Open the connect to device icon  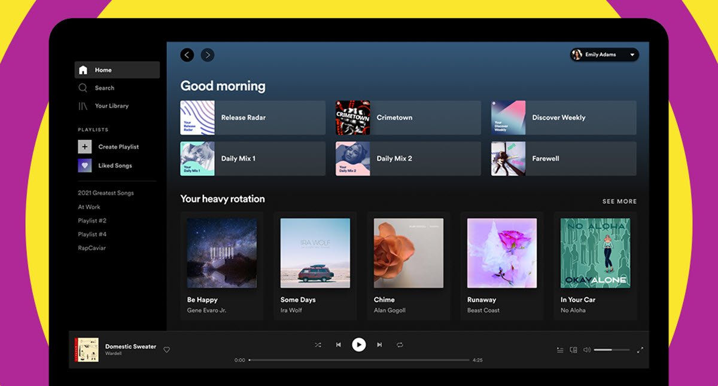573,350
